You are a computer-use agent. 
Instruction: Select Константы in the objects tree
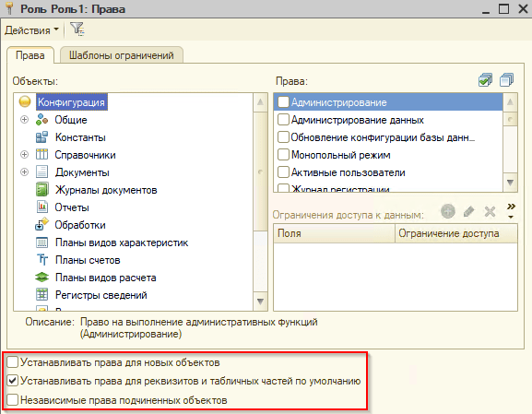click(x=80, y=137)
